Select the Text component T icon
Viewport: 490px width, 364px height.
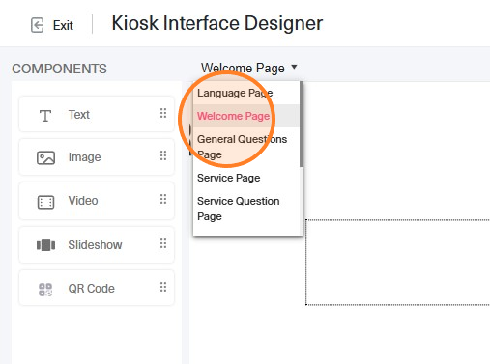tap(45, 116)
